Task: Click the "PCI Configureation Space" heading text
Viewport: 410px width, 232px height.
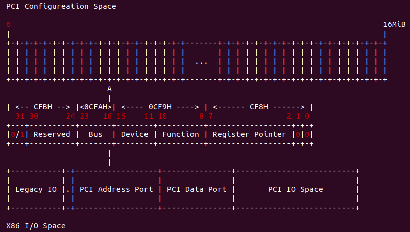Action: coord(61,7)
